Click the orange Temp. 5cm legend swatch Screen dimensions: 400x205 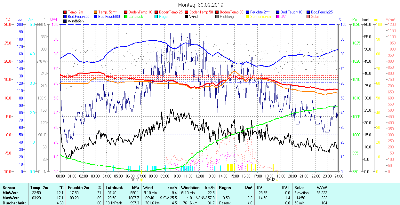coord(96,12)
